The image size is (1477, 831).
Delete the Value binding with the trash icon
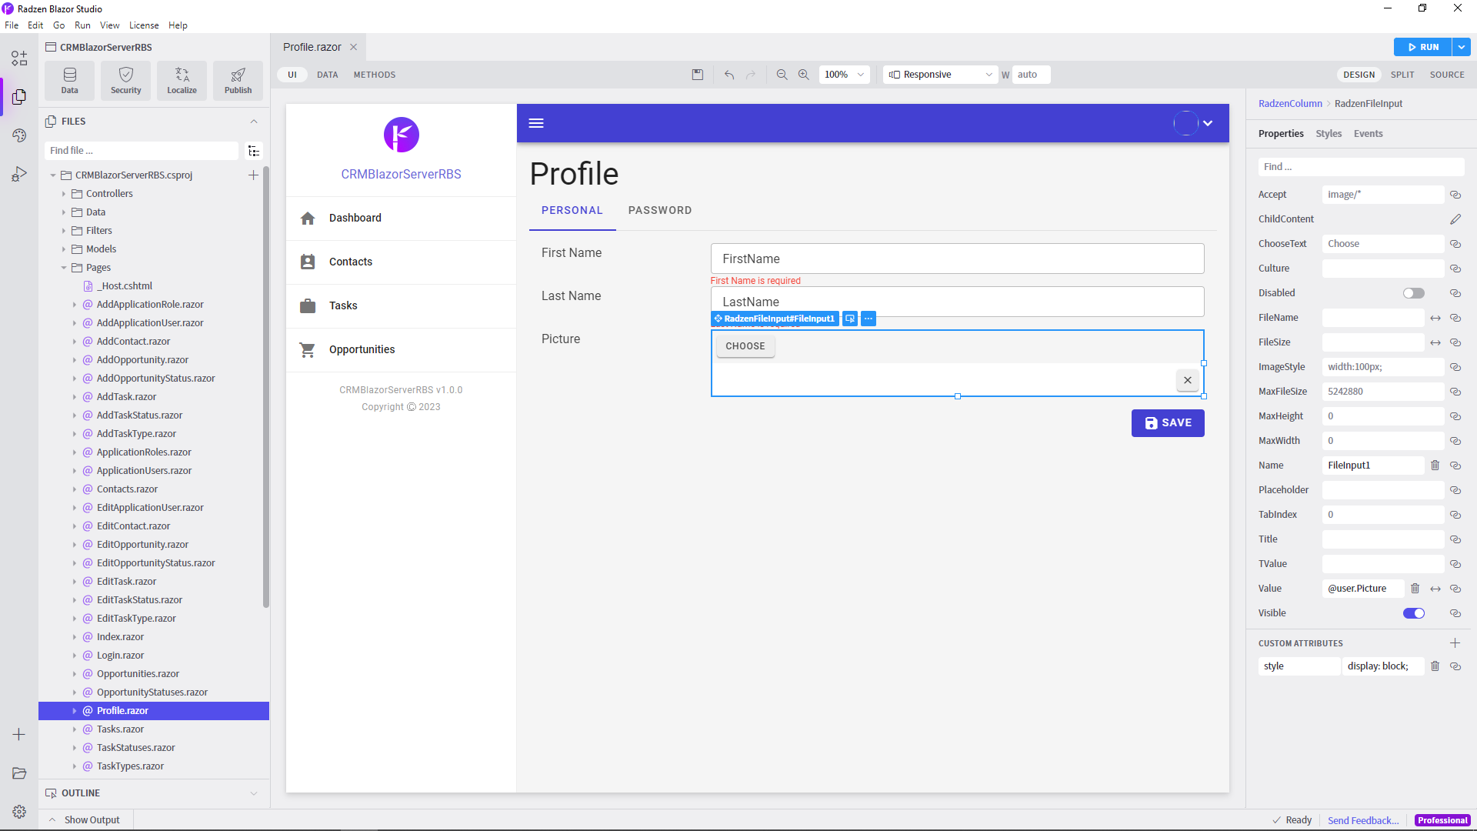[x=1415, y=589]
